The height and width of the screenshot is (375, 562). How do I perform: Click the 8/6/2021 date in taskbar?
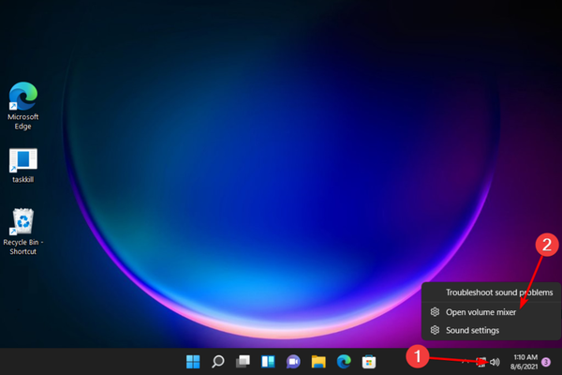tap(523, 367)
